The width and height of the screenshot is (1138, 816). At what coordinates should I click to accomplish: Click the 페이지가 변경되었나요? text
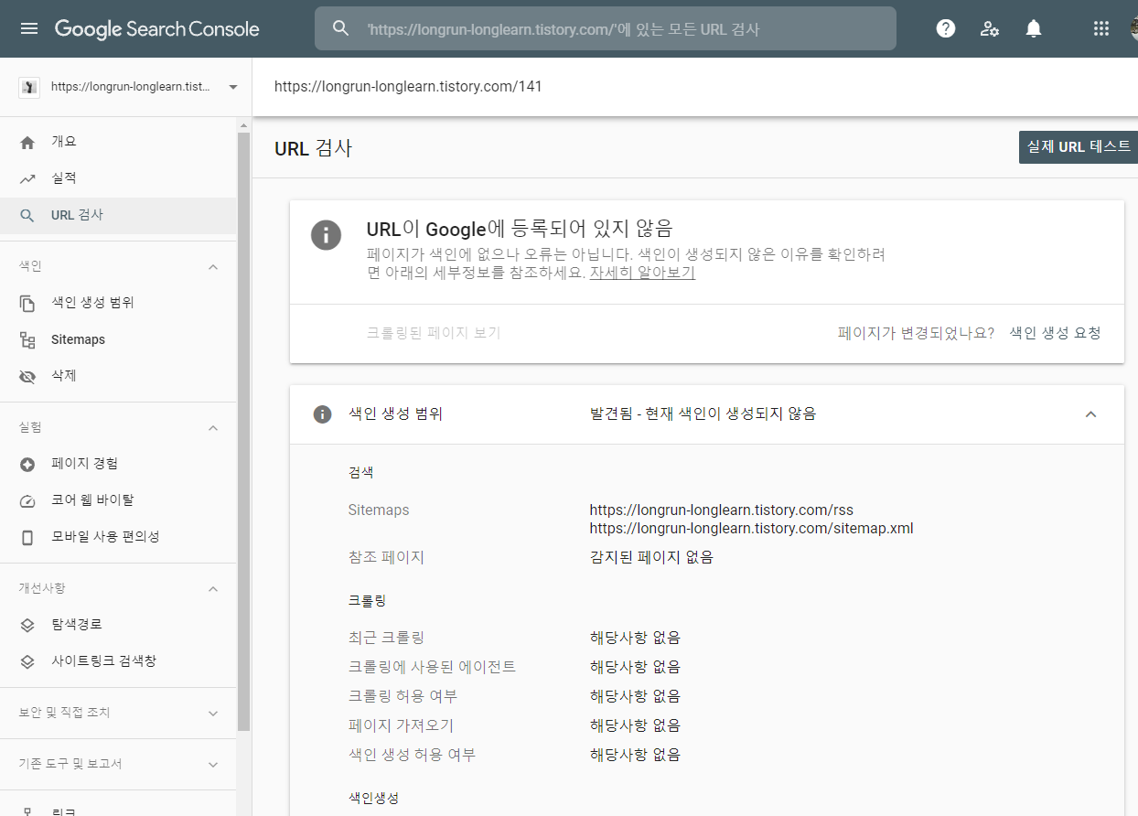pos(916,333)
